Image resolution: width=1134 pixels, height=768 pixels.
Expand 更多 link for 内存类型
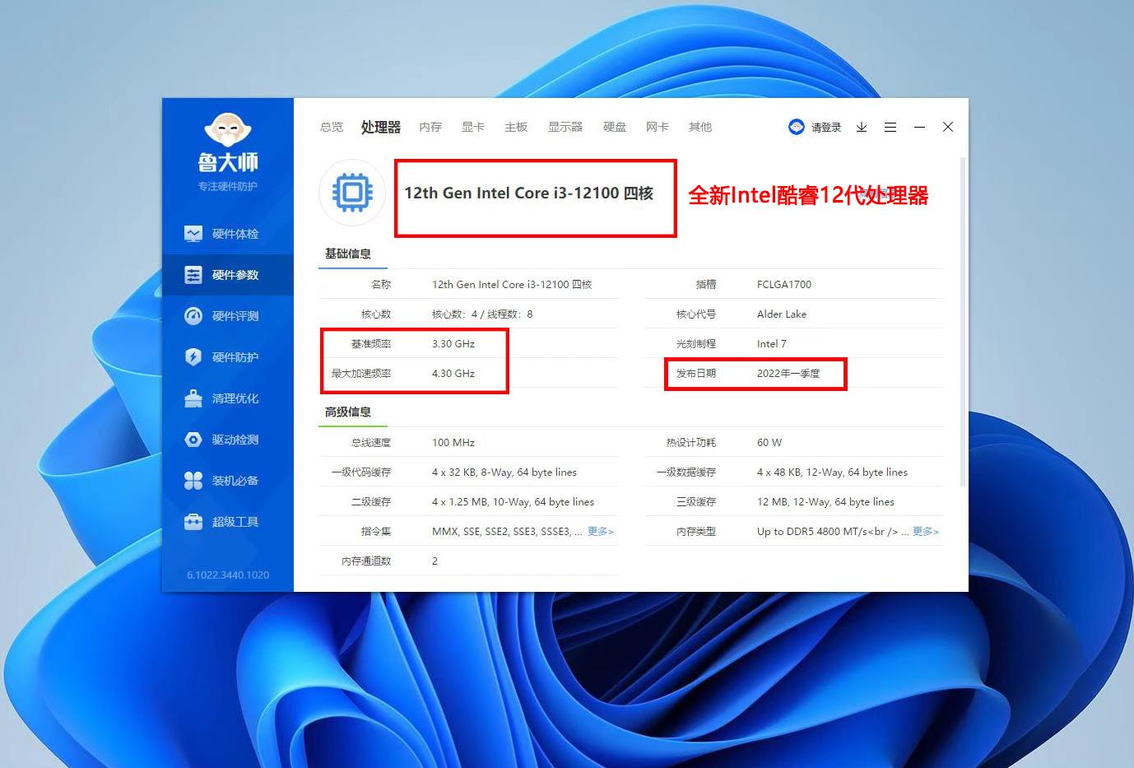(926, 532)
